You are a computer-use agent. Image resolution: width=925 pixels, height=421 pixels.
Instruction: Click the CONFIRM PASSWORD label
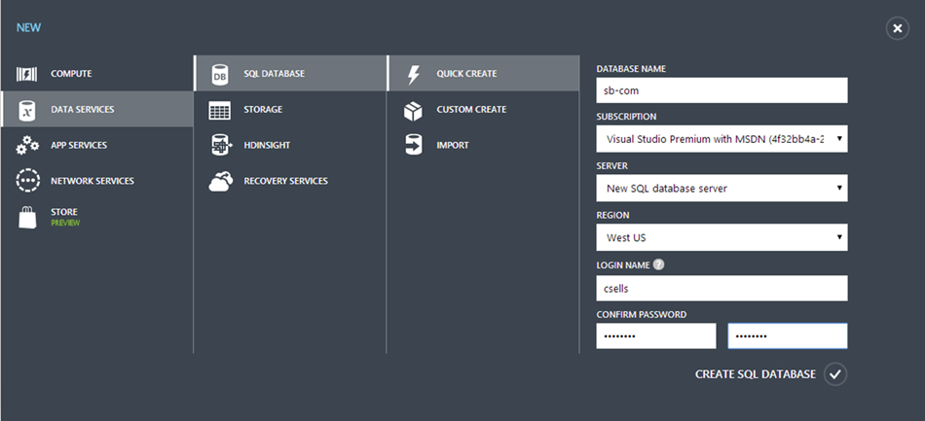(642, 314)
